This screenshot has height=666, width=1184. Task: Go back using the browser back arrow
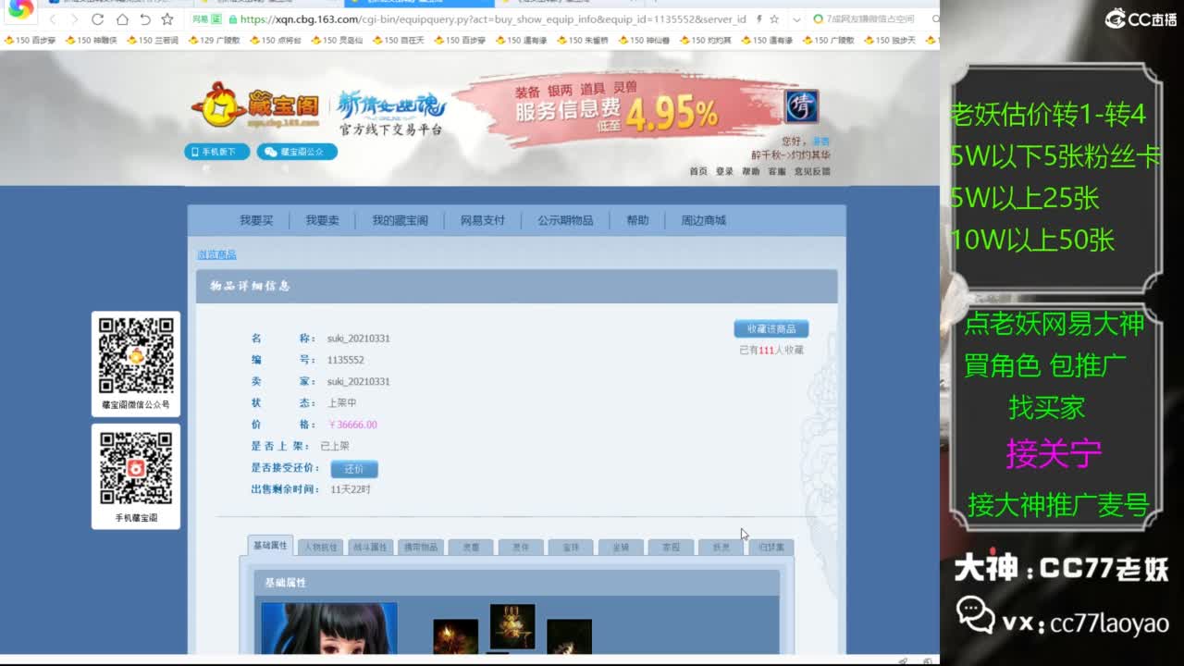pyautogui.click(x=53, y=19)
